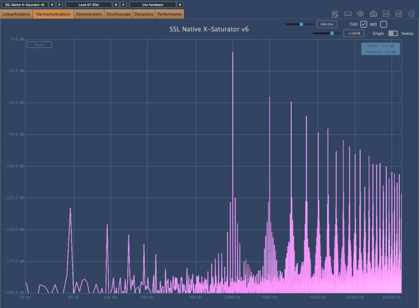Click M button beside SSL Native X-Saturator

(52, 5)
